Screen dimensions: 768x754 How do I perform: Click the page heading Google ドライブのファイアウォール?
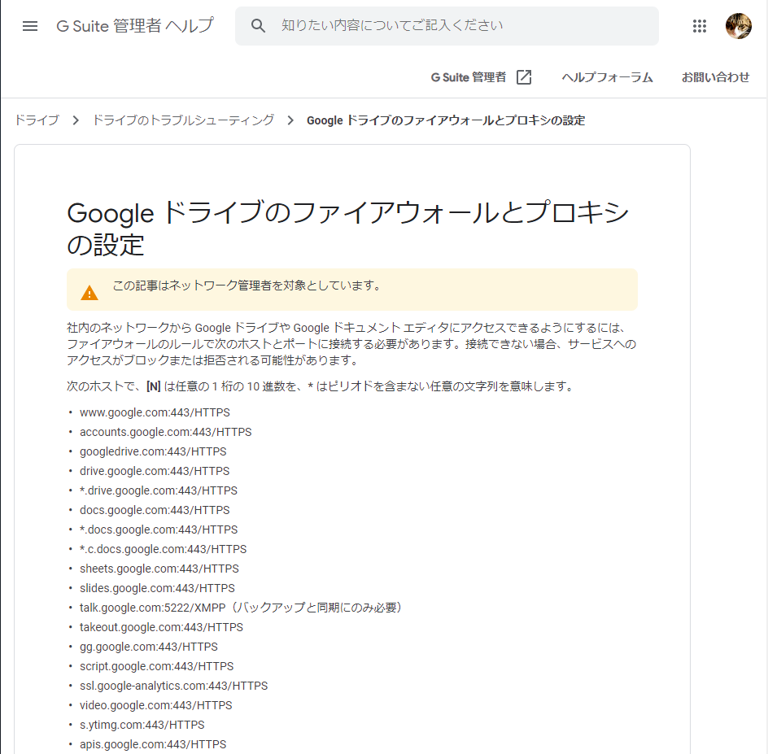click(x=347, y=229)
